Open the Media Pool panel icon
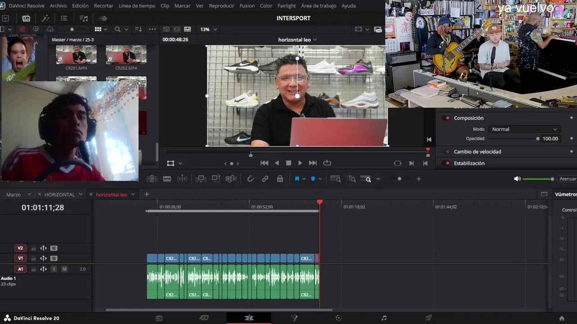The image size is (577, 324). [x=26, y=18]
